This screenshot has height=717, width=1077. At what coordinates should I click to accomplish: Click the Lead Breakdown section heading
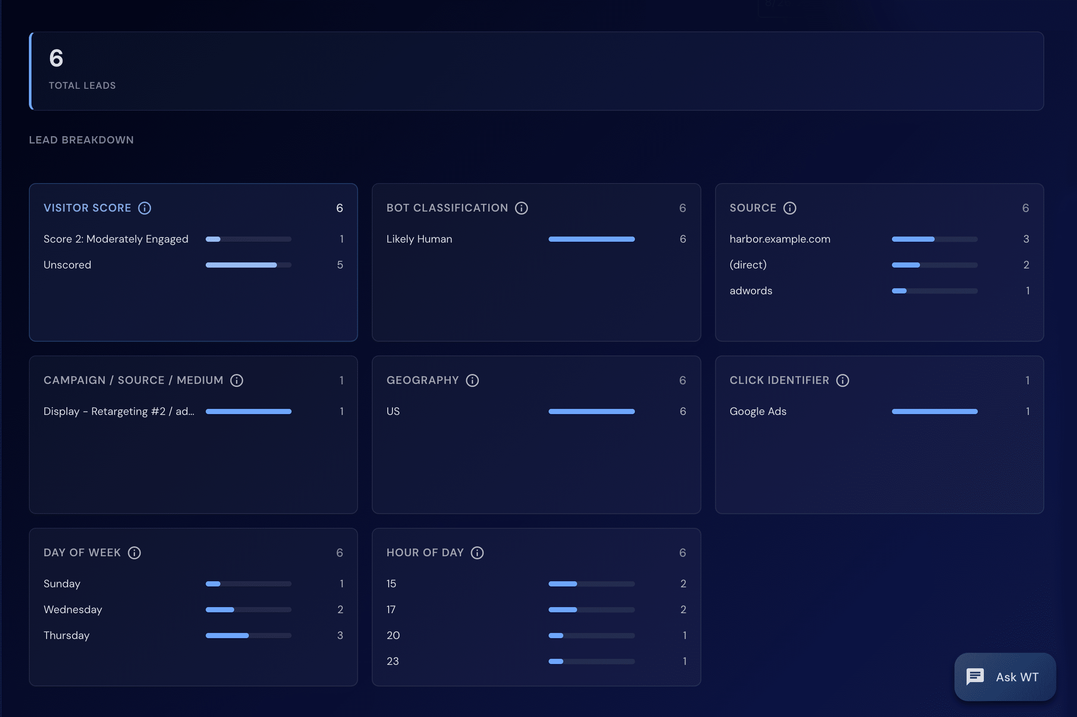pos(82,140)
